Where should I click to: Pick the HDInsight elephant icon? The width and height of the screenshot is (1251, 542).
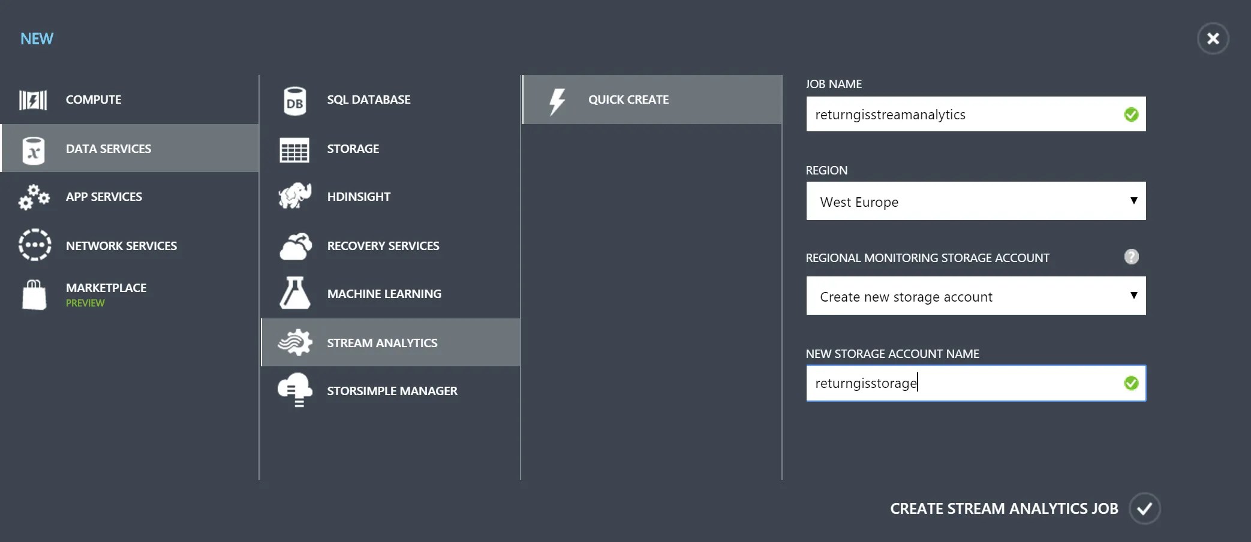click(x=295, y=196)
